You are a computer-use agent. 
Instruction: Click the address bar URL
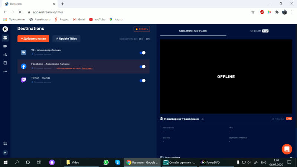[x=48, y=12]
